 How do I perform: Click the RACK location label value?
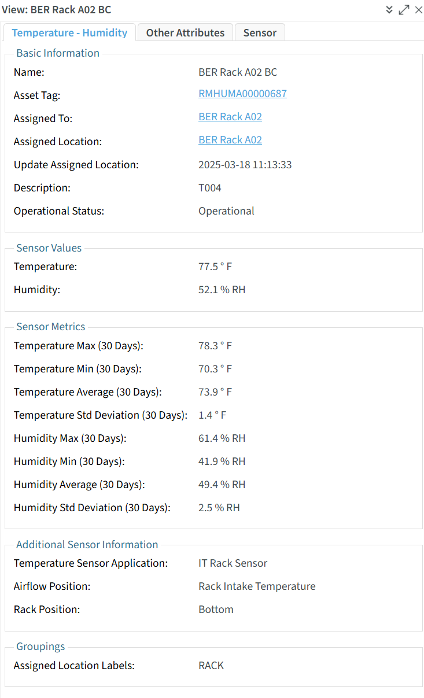point(211,666)
